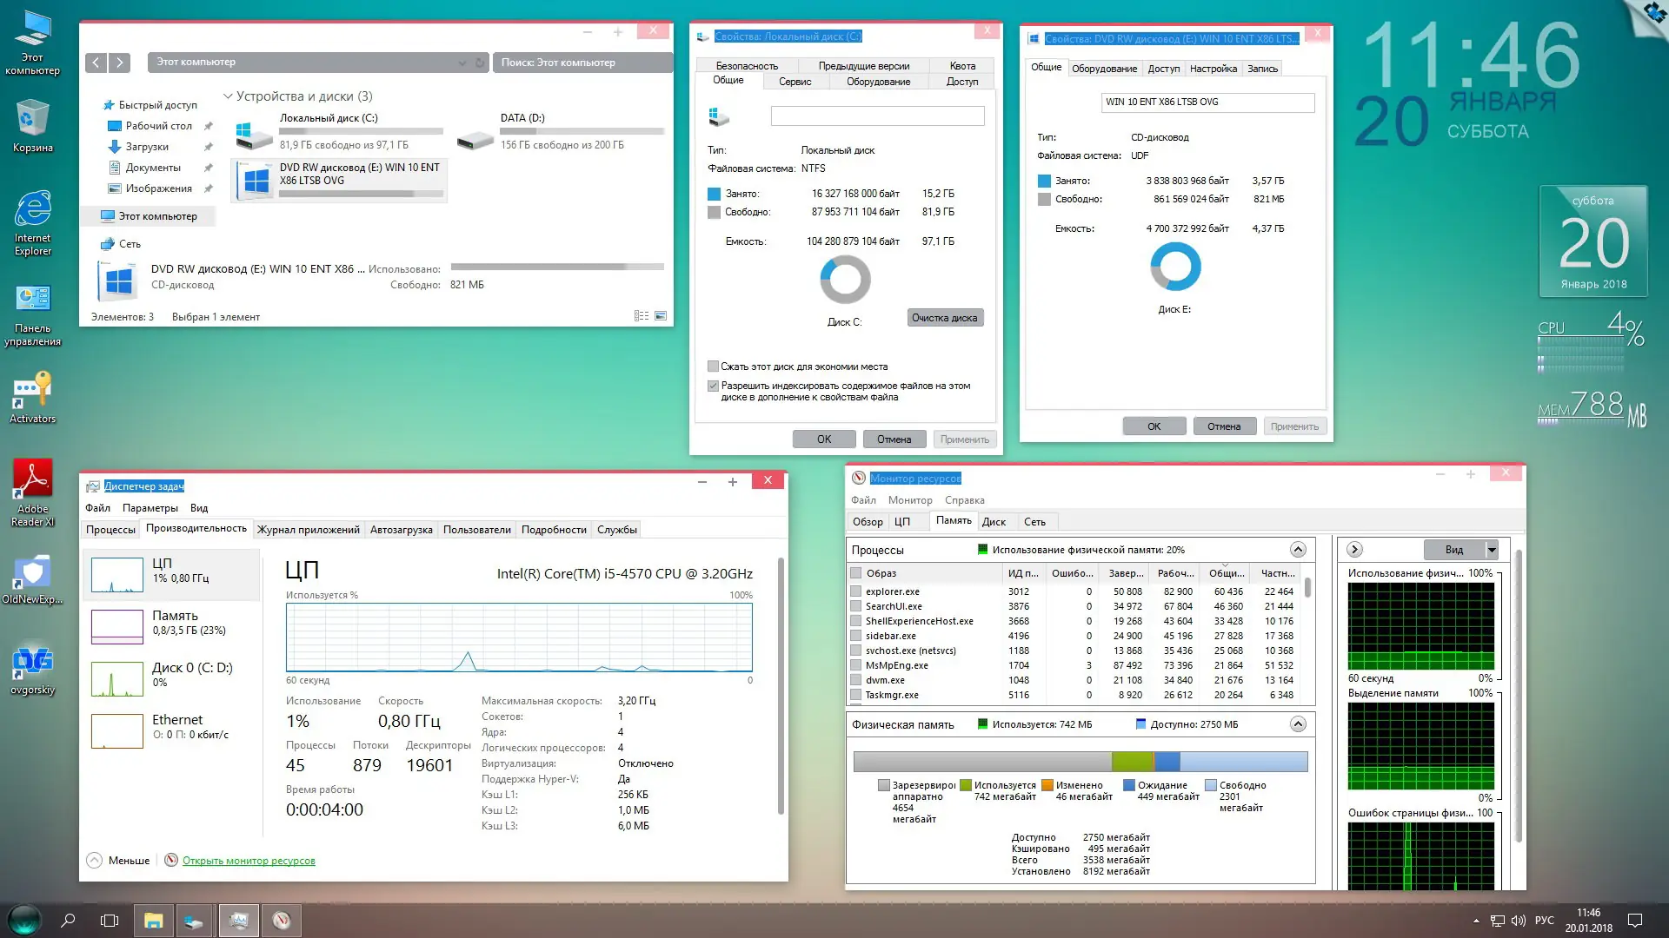The height and width of the screenshot is (938, 1669).
Task: Open Control Panel (Панель управления) desktop icon
Action: tap(32, 300)
